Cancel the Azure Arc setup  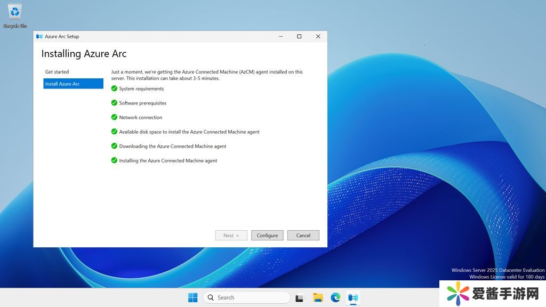[303, 235]
